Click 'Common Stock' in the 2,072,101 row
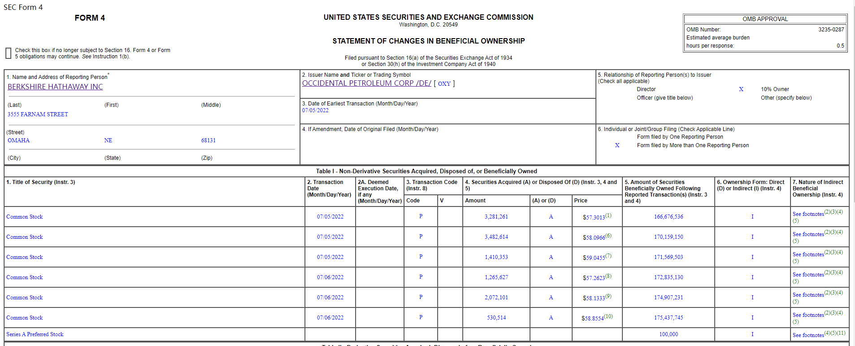This screenshot has height=346, width=855. pyautogui.click(x=25, y=298)
